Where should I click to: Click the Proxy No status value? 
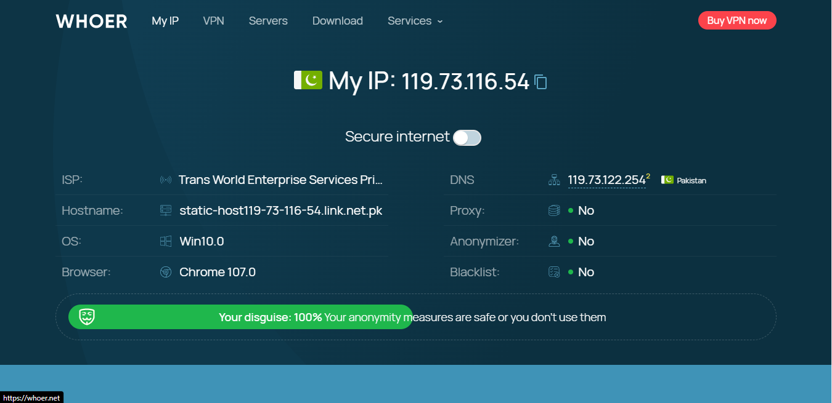586,210
